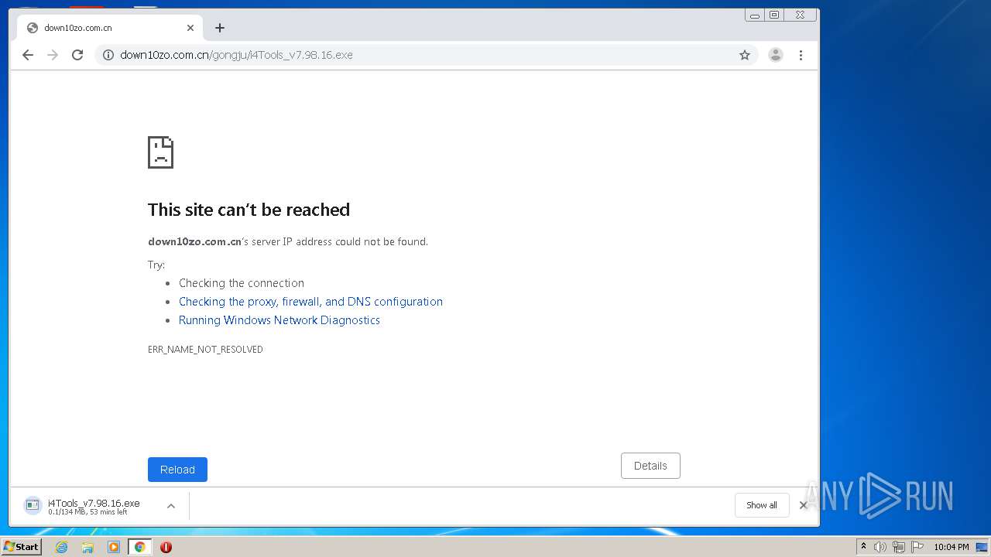Restore down the Chrome window
The width and height of the screenshot is (991, 557).
click(x=774, y=15)
